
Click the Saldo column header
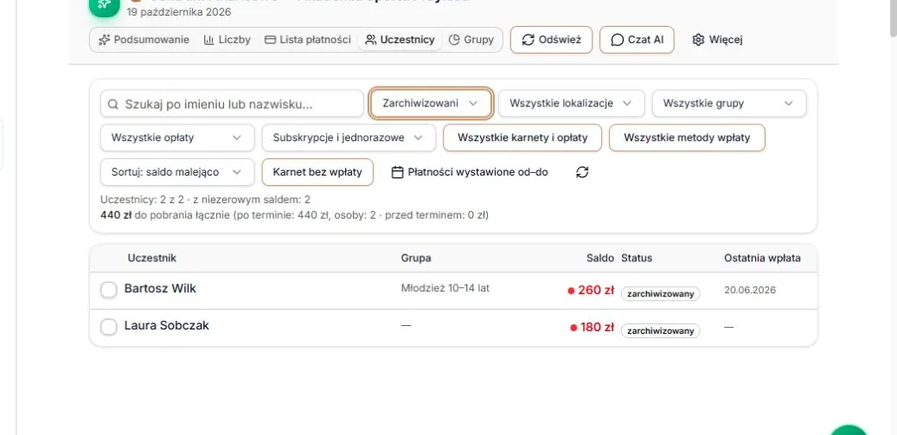pyautogui.click(x=600, y=259)
